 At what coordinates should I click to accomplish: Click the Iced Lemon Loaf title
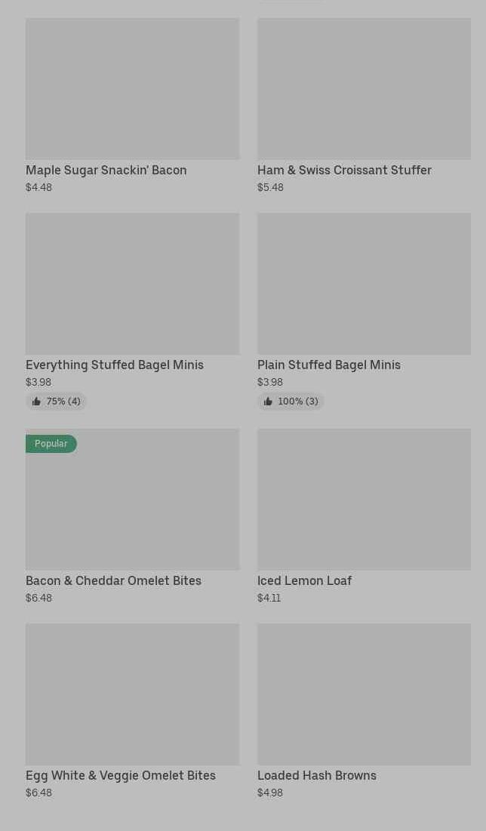(304, 580)
